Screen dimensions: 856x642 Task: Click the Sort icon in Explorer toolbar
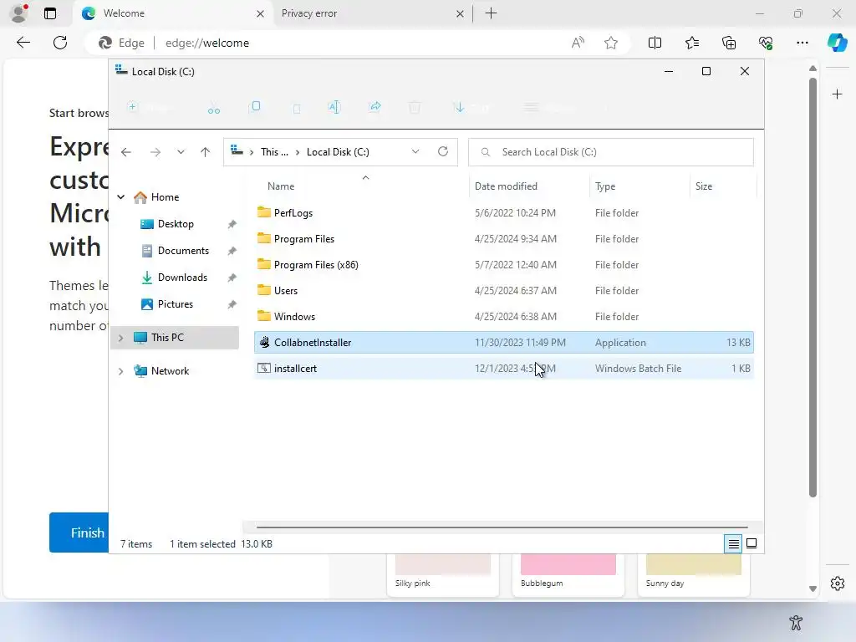point(460,107)
